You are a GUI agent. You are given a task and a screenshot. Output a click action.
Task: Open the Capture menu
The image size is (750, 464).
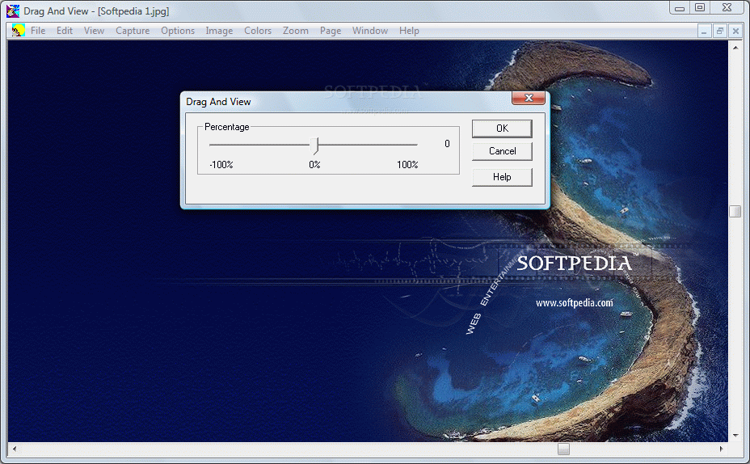[133, 31]
